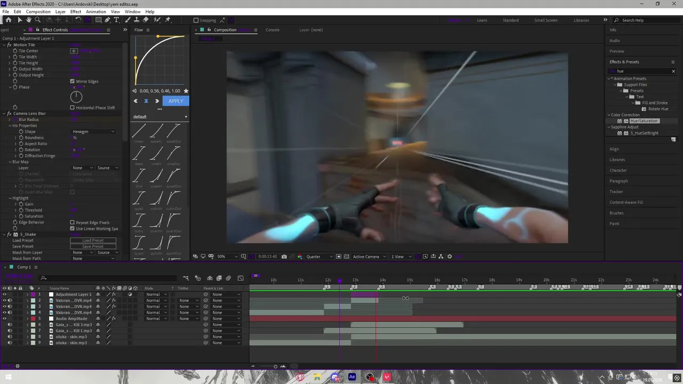Viewport: 683px width, 384px height.
Task: Click the Phase angle dial control
Action: click(x=76, y=97)
